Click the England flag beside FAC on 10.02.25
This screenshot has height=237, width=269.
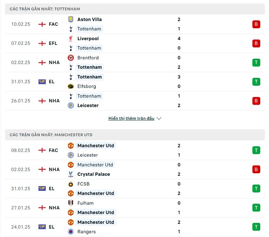pyautogui.click(x=42, y=24)
